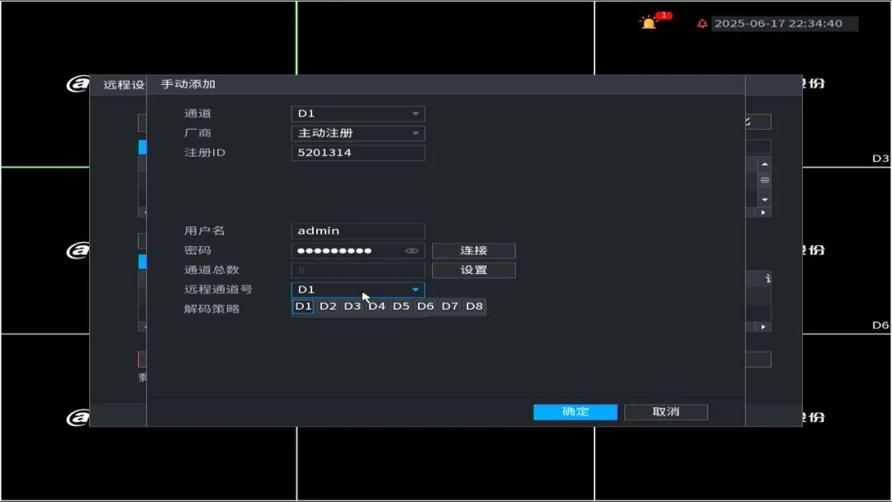Toggle channel D5 in 解码策略 row
This screenshot has width=892, height=502.
click(401, 306)
